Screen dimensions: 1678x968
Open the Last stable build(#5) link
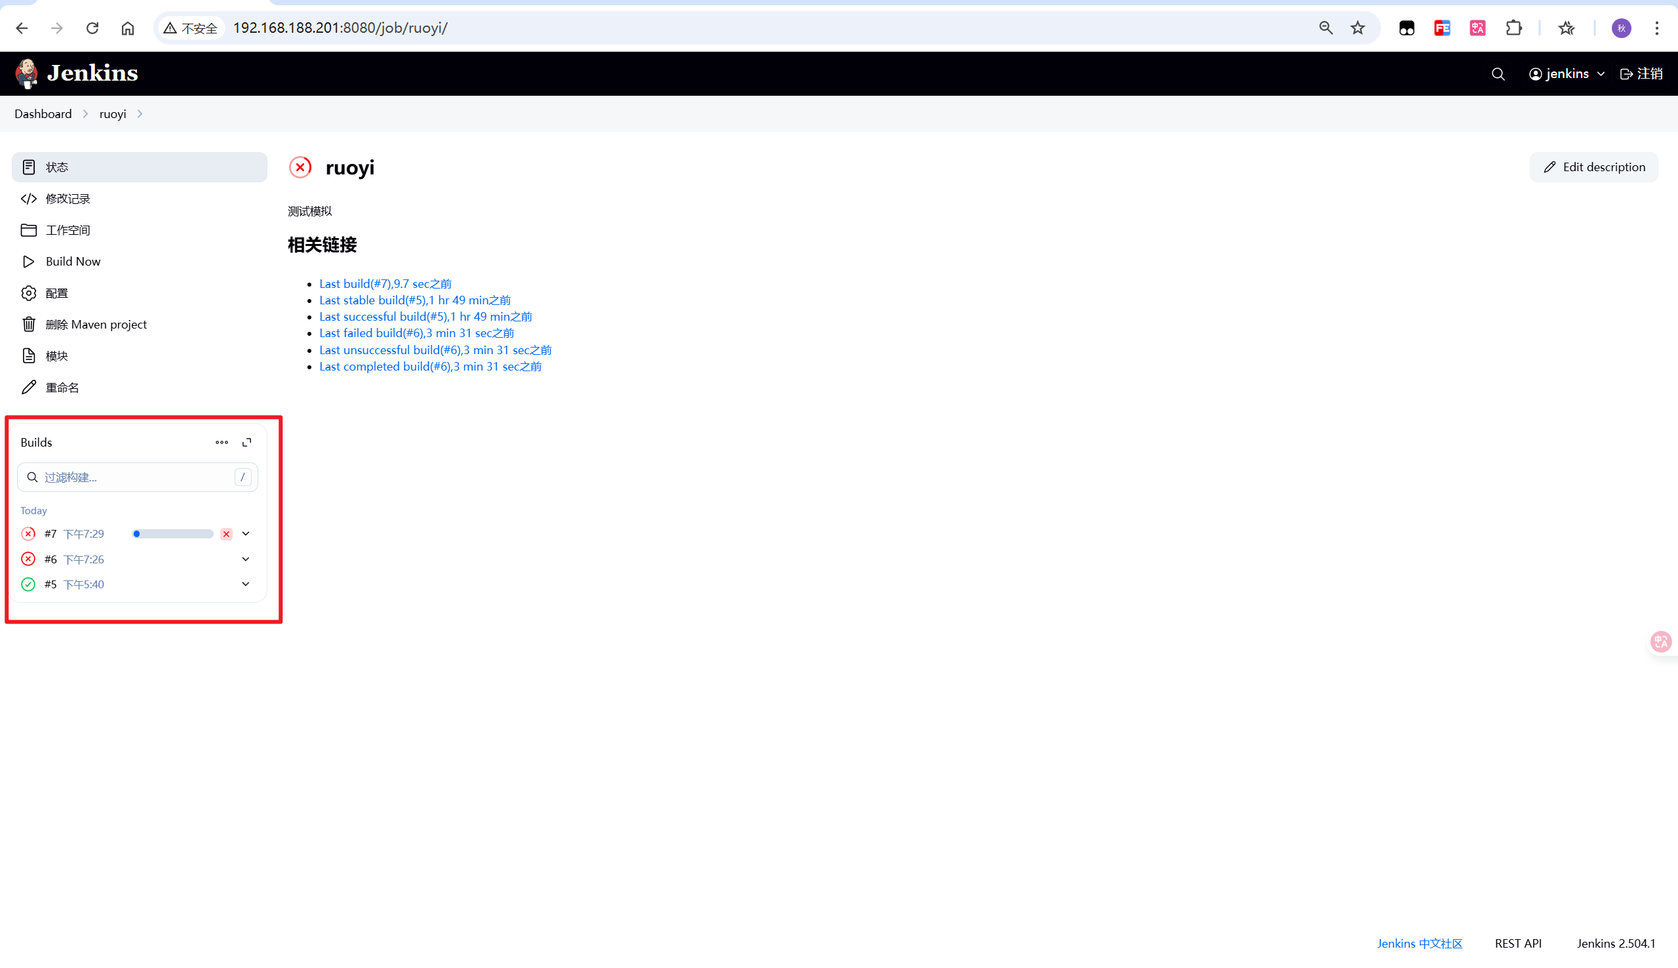414,300
